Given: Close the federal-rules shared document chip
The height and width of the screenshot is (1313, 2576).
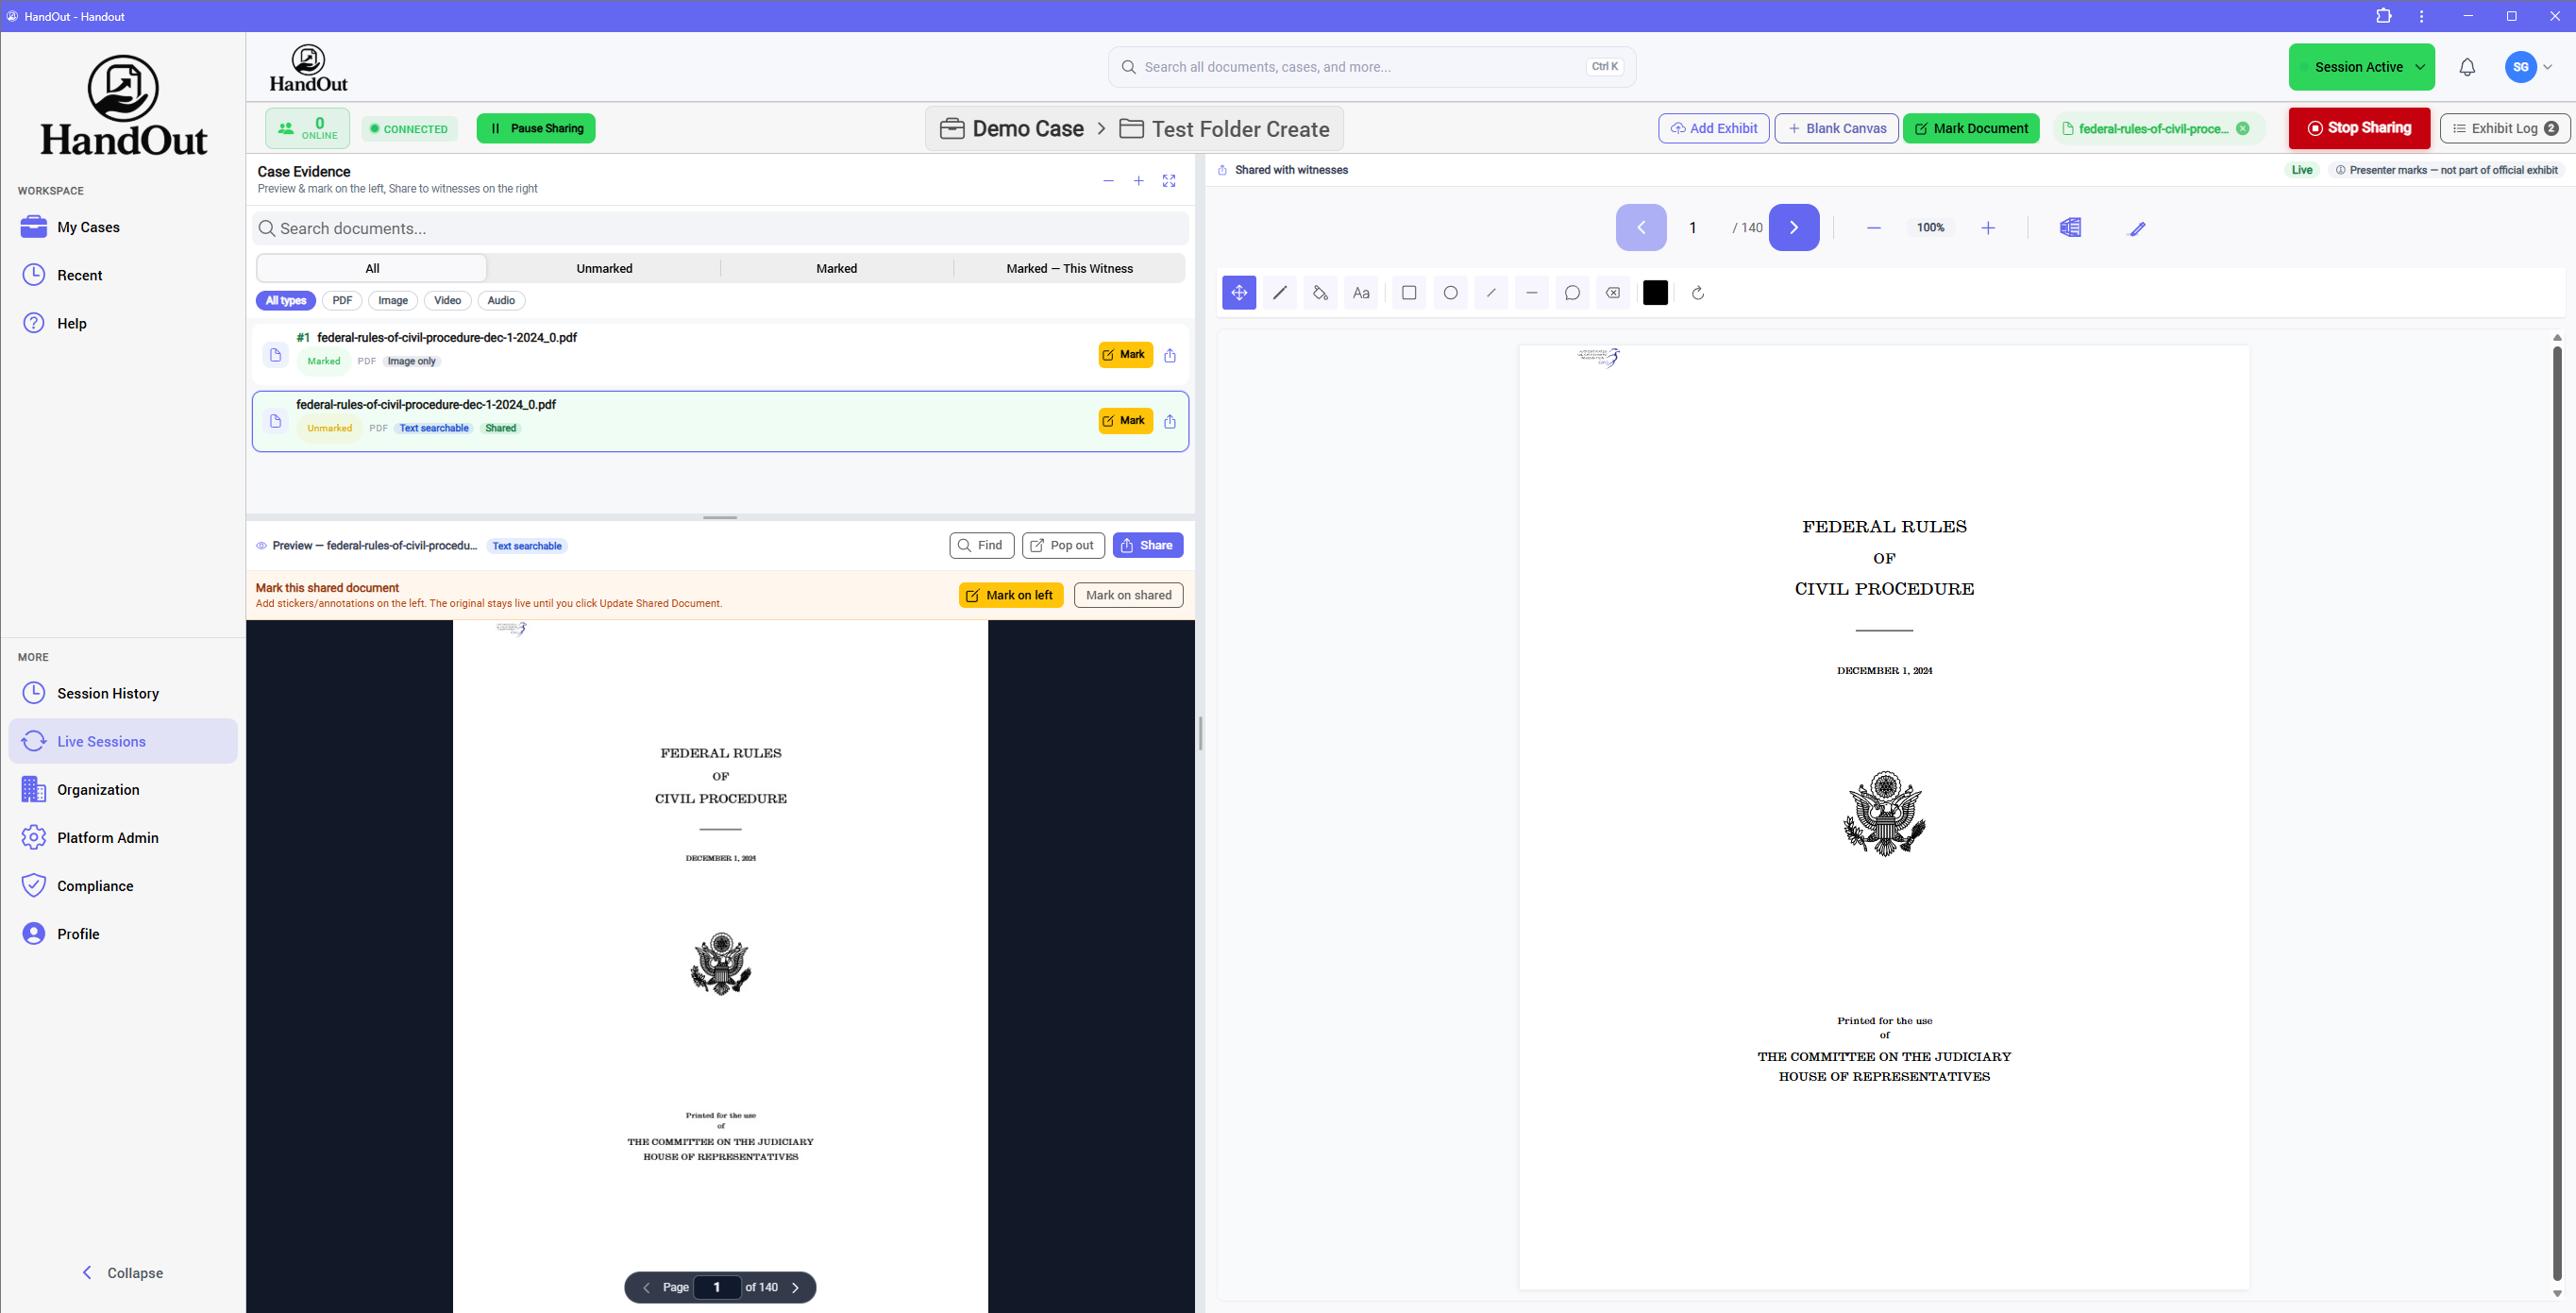Looking at the screenshot, I should tap(2243, 128).
